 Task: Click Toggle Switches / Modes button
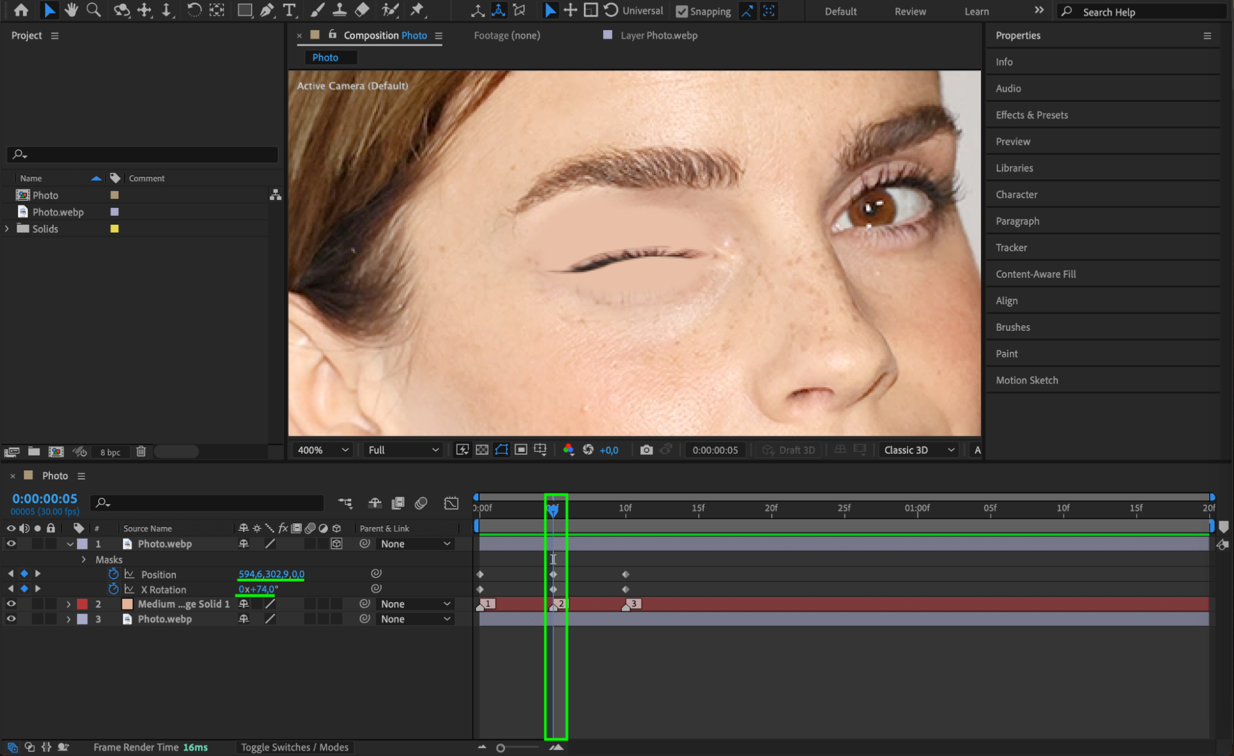pos(294,747)
